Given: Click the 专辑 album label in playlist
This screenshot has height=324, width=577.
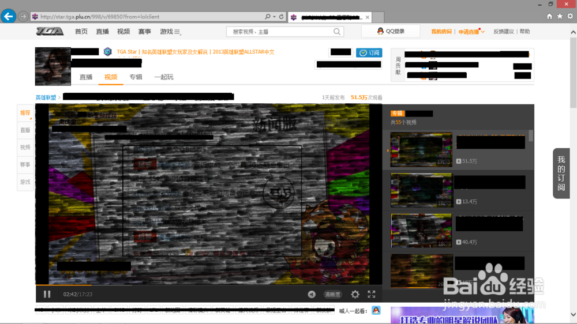Looking at the screenshot, I should pyautogui.click(x=398, y=113).
